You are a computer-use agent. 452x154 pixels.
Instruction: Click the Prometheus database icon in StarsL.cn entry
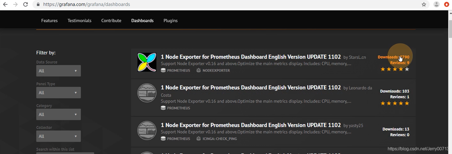[163, 70]
